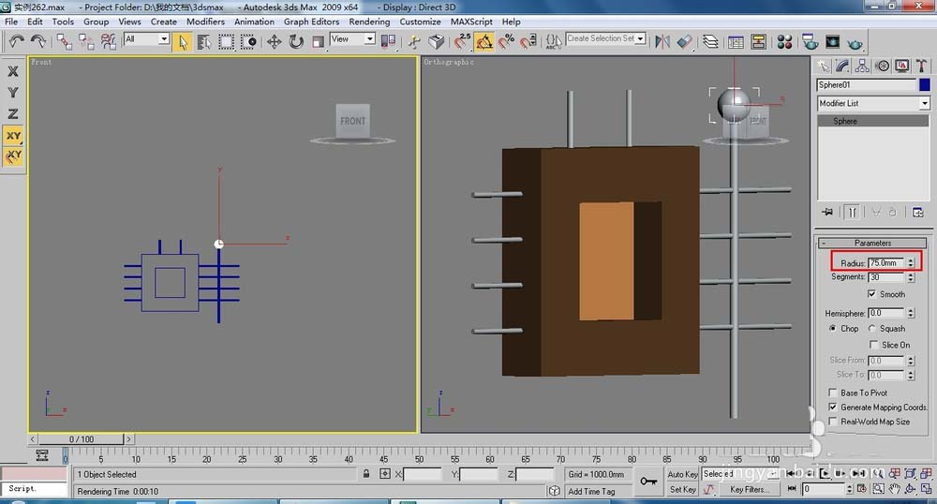Click the Set Key button

[x=682, y=489]
